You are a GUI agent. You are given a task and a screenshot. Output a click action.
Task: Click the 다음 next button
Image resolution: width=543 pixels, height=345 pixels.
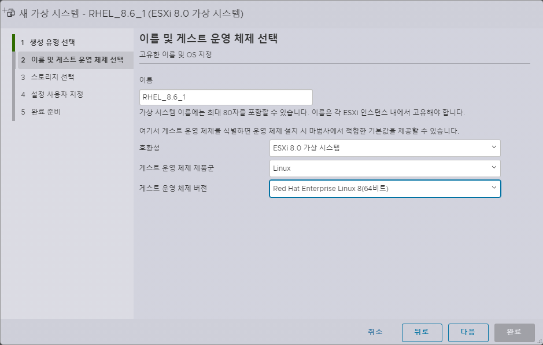468,332
